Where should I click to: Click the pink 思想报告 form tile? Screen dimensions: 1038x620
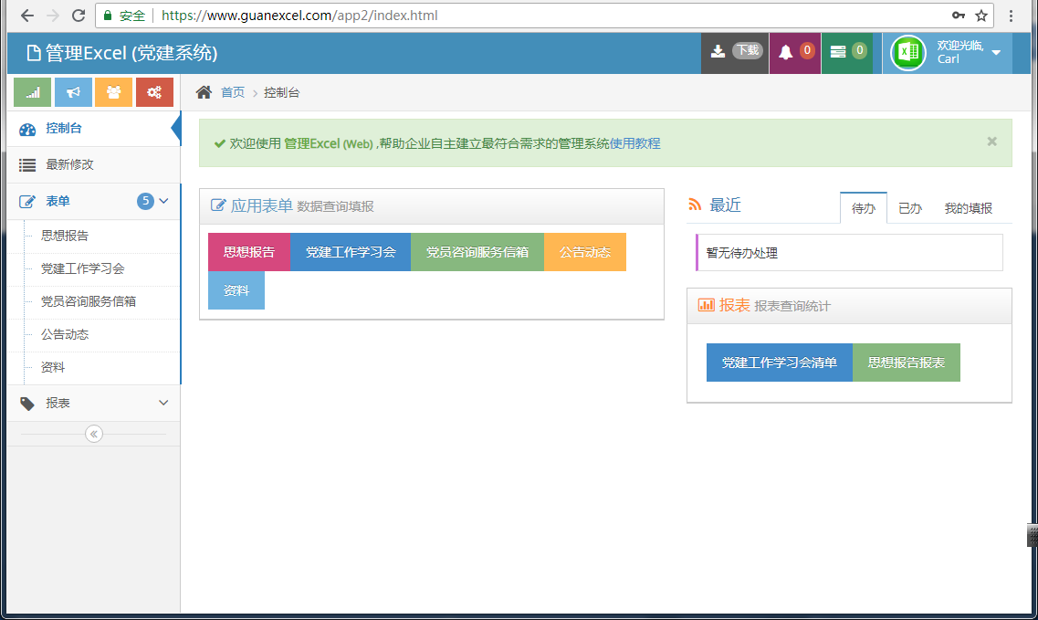249,252
